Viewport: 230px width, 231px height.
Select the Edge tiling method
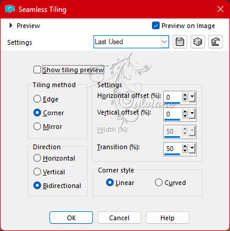(37, 99)
